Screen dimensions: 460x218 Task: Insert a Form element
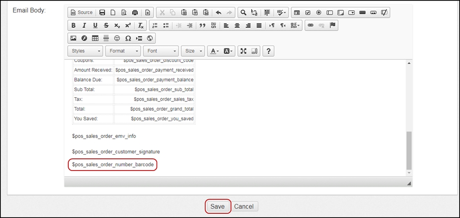tap(297, 13)
